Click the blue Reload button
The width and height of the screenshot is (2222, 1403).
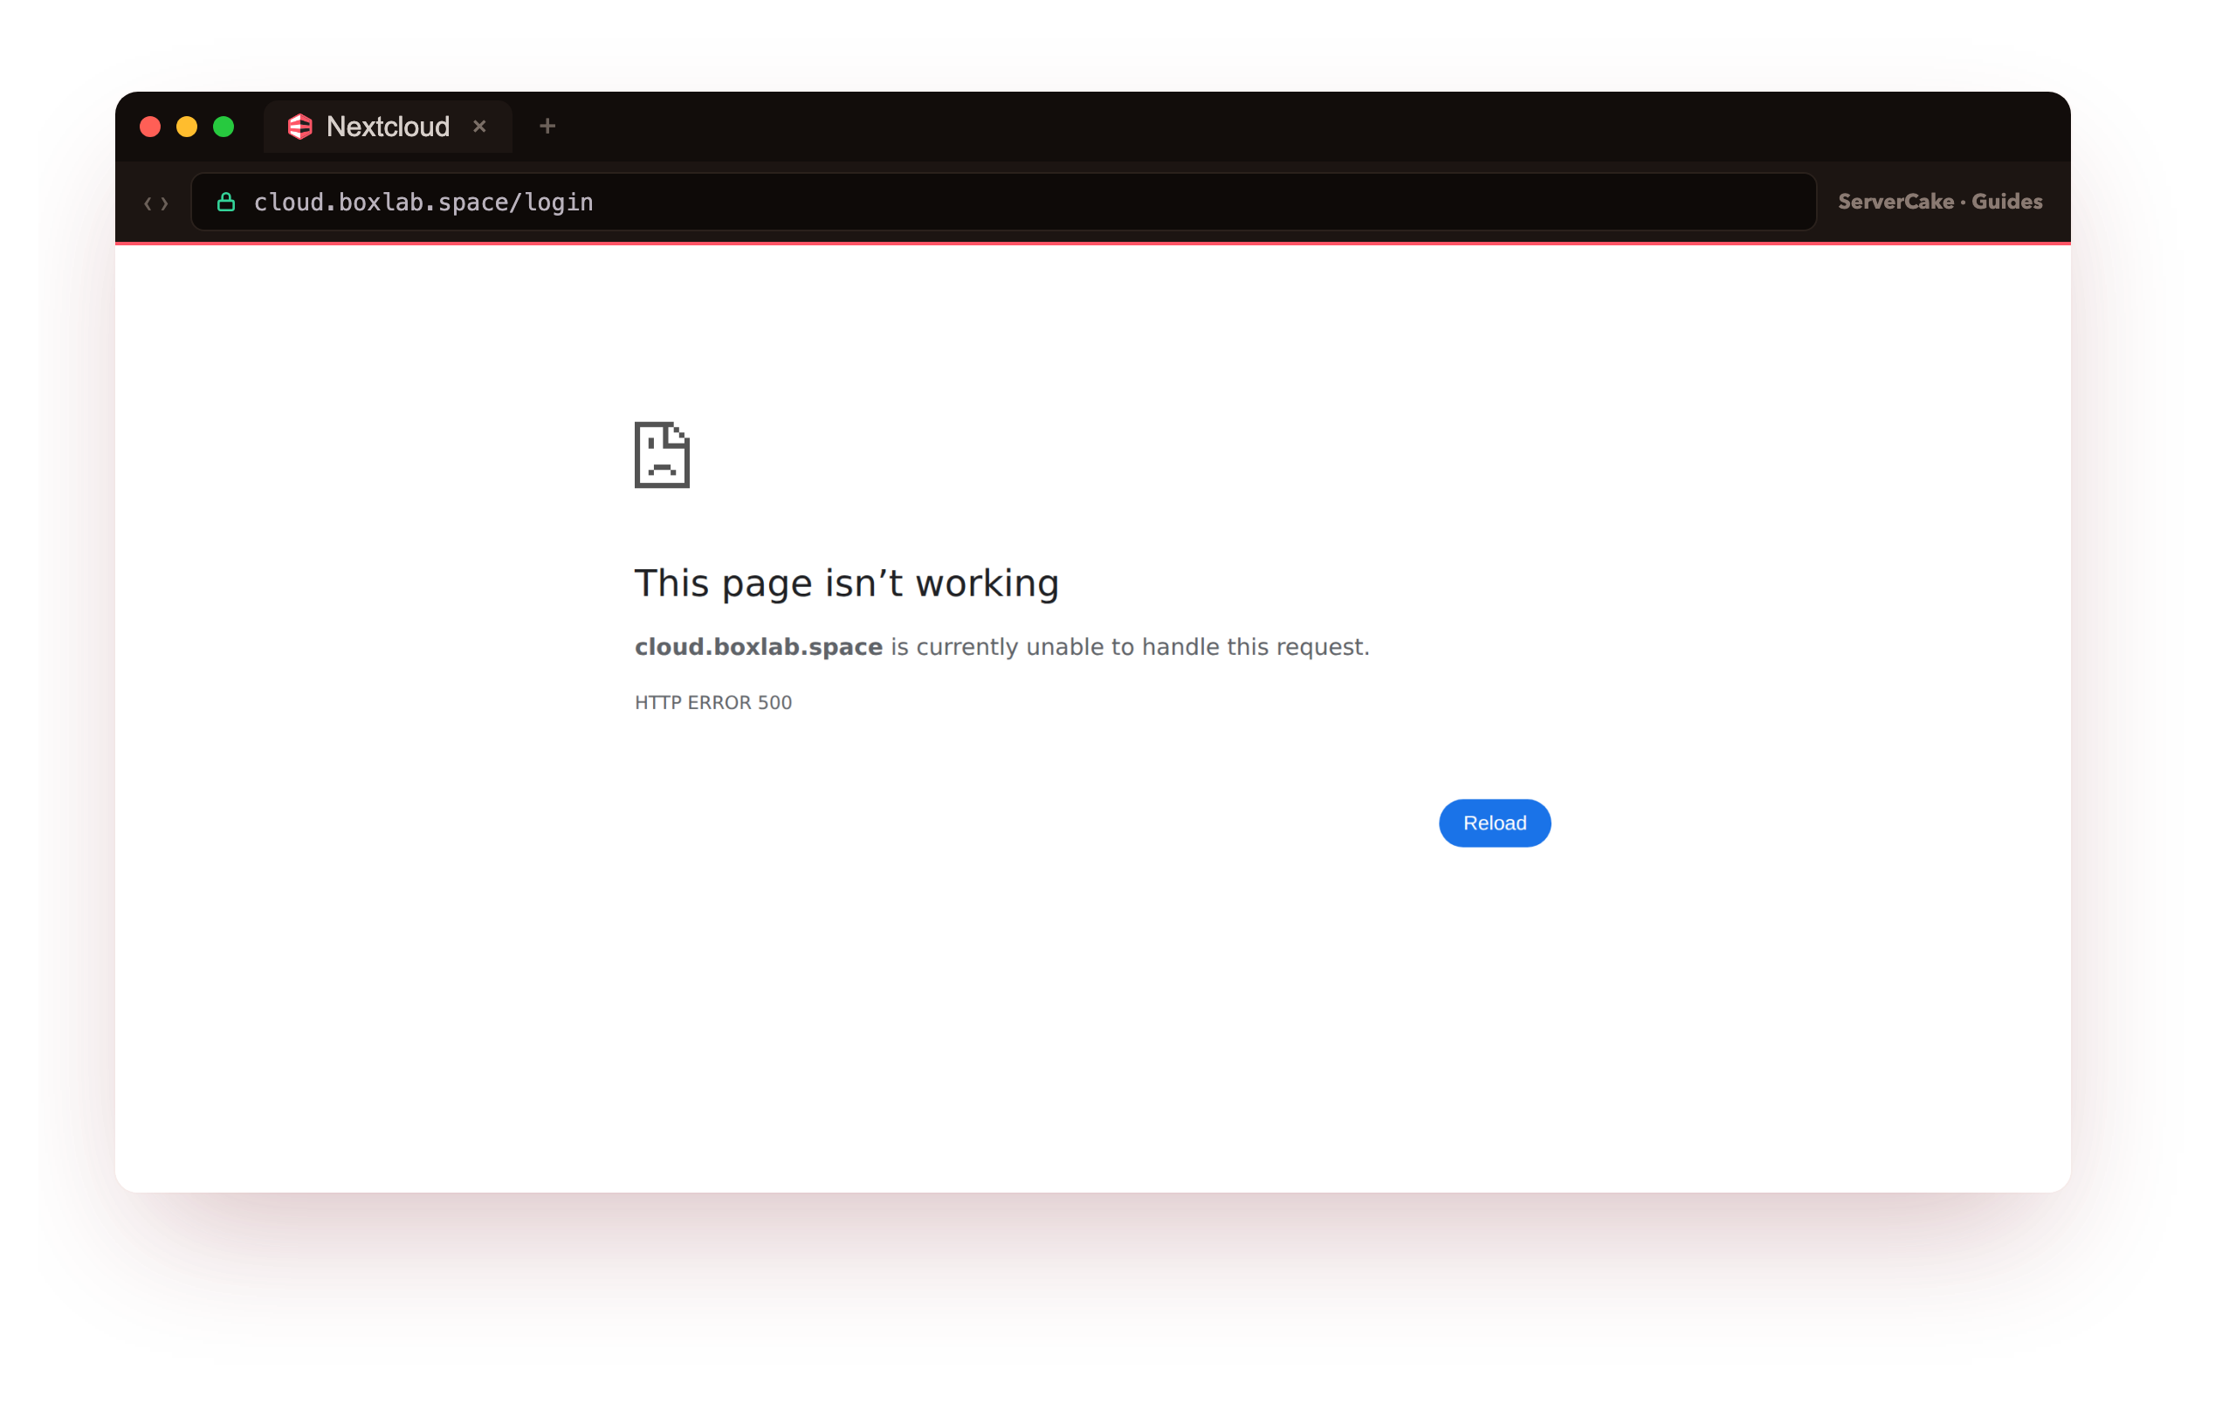1494,822
